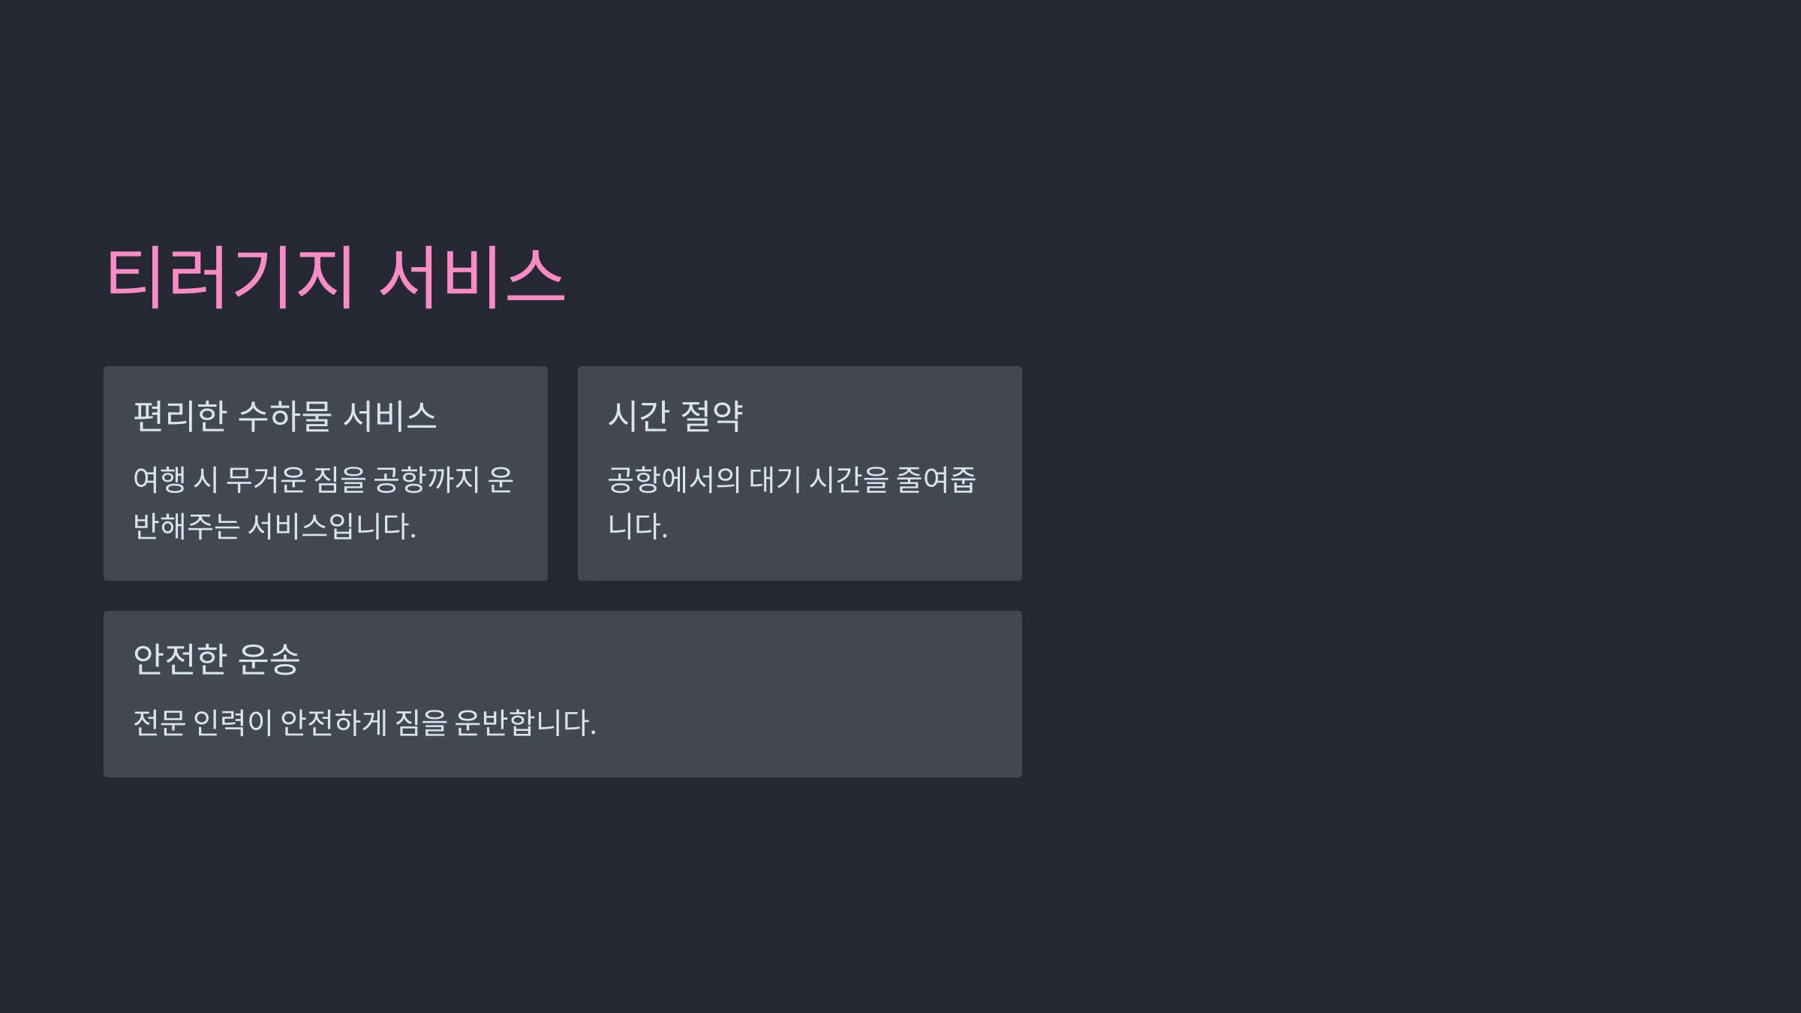This screenshot has width=1801, height=1013.
Task: Click empty area of 안전한 운송 card's right side
Action: [x=825, y=694]
